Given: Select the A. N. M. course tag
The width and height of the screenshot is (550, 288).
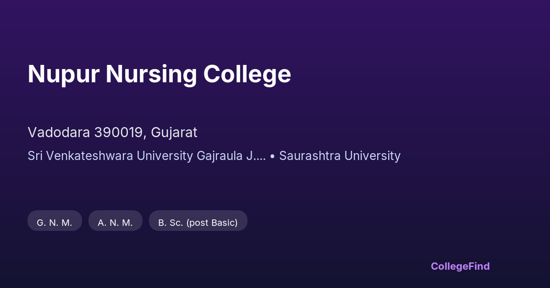Looking at the screenshot, I should (x=115, y=223).
